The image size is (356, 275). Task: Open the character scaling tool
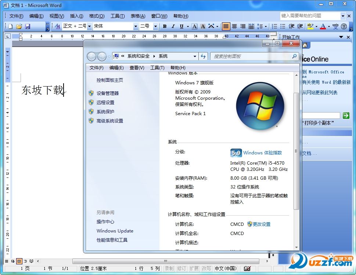pyautogui.click(x=211, y=26)
